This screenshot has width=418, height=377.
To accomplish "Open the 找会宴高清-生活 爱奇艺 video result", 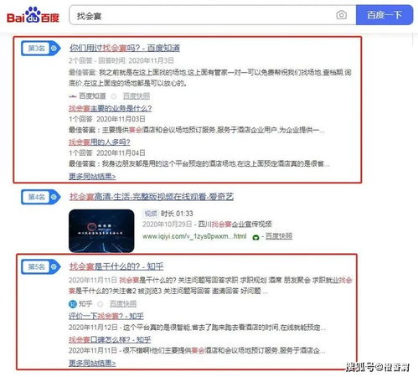I will pos(152,197).
